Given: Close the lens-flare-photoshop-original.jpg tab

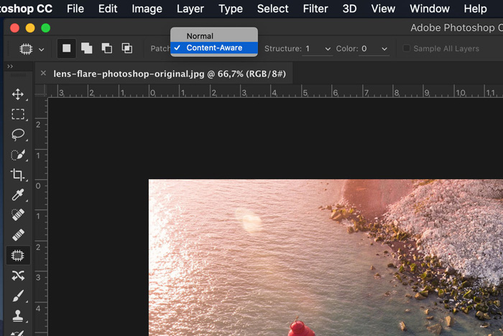Looking at the screenshot, I should pyautogui.click(x=43, y=73).
